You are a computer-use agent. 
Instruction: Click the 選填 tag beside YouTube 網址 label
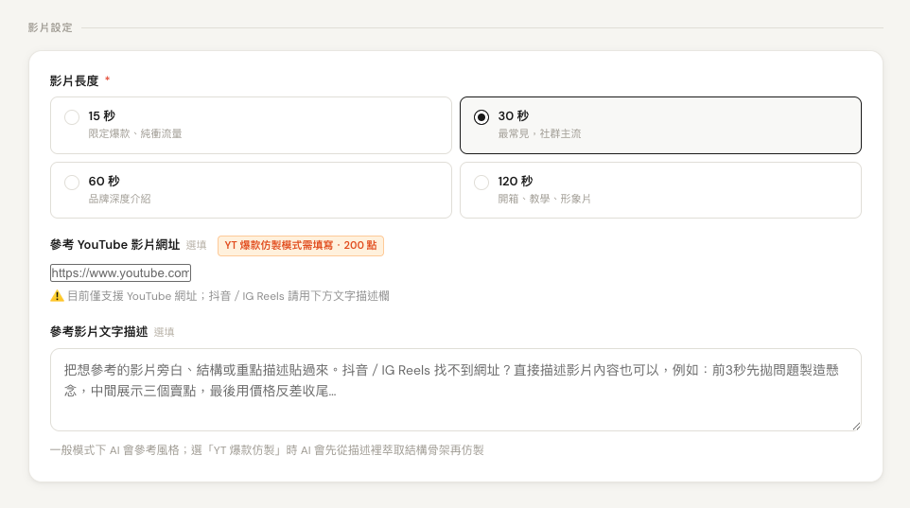196,245
